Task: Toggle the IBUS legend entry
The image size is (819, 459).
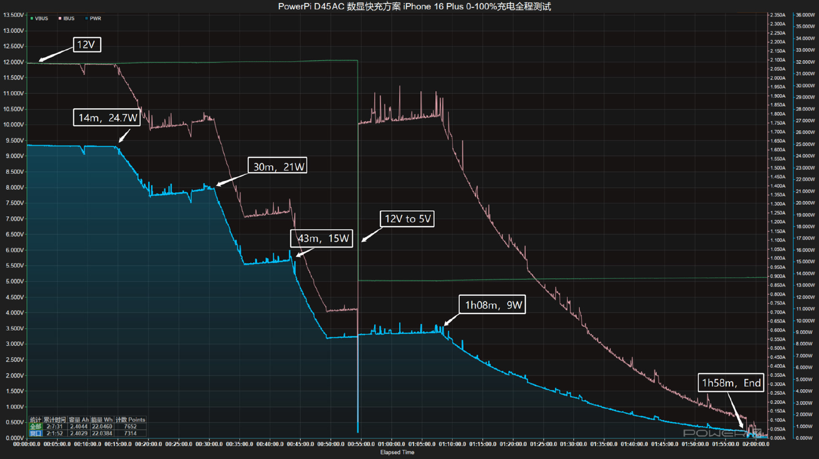Action: [x=67, y=18]
